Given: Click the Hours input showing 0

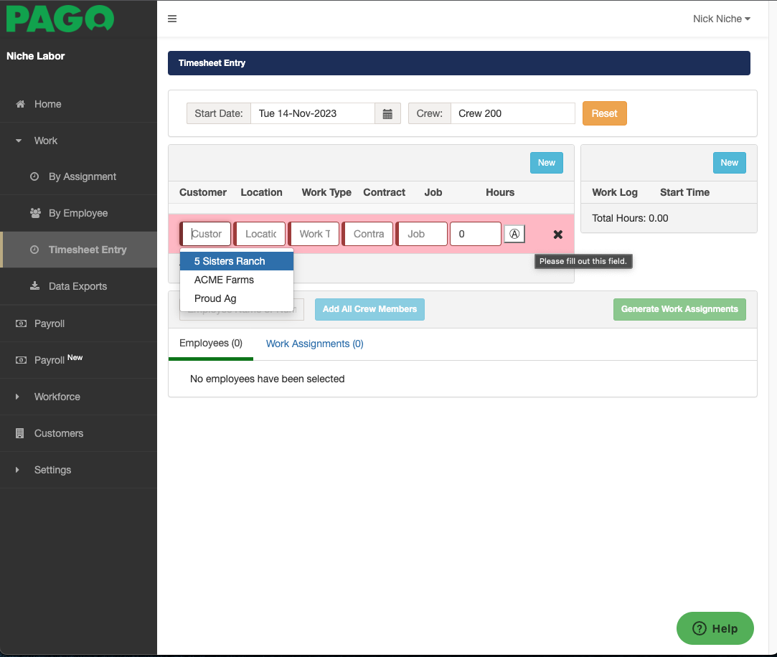Looking at the screenshot, I should tap(475, 234).
